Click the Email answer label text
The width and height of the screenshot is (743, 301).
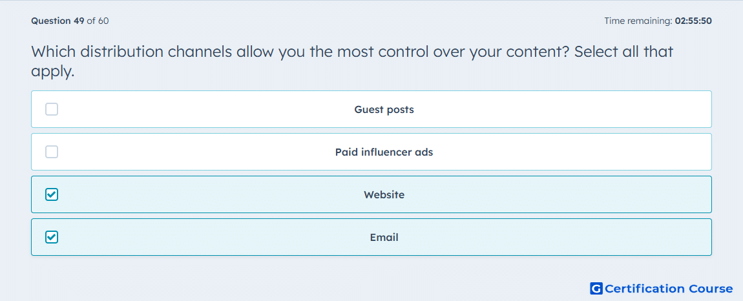click(x=384, y=237)
